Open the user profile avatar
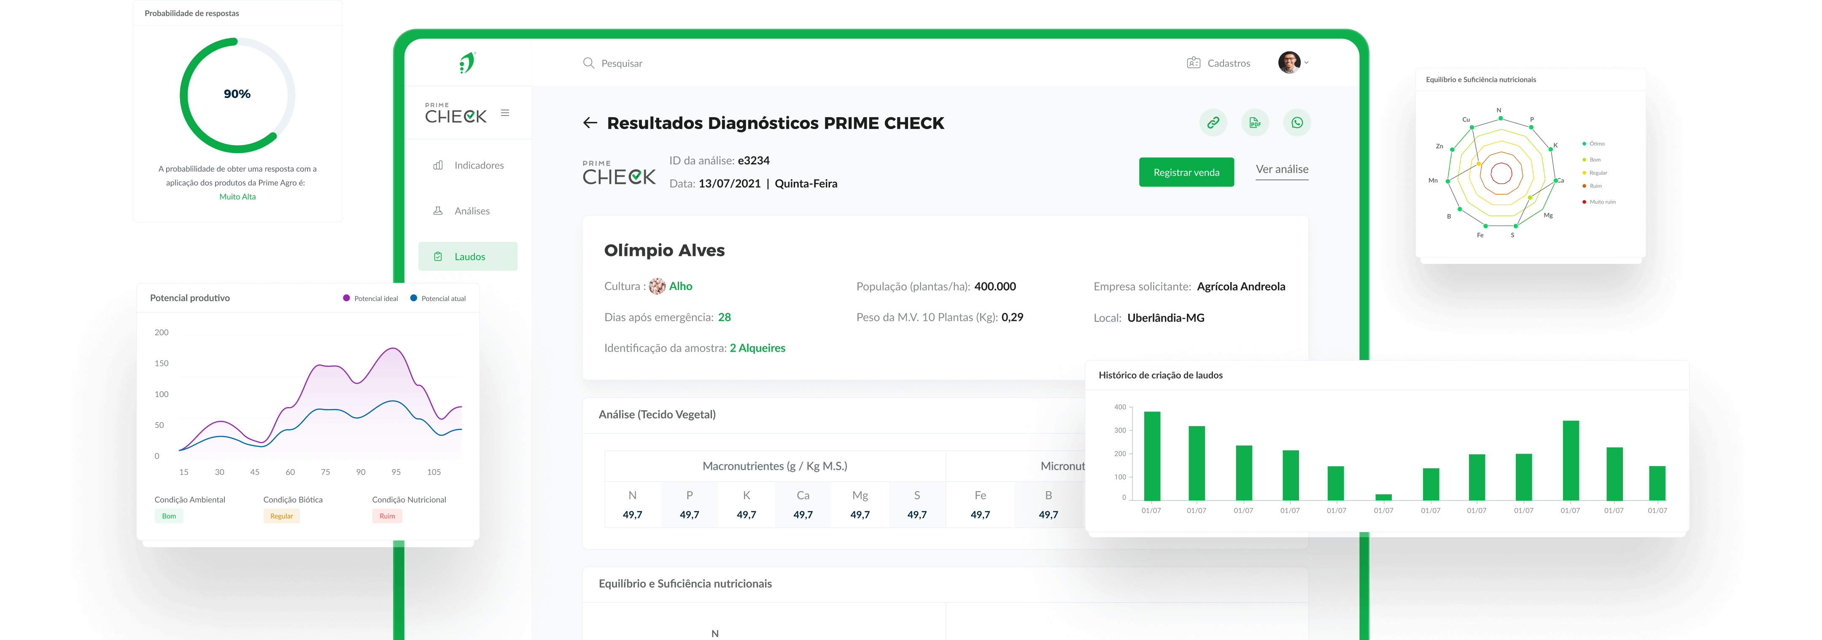The width and height of the screenshot is (1822, 640). pos(1289,62)
